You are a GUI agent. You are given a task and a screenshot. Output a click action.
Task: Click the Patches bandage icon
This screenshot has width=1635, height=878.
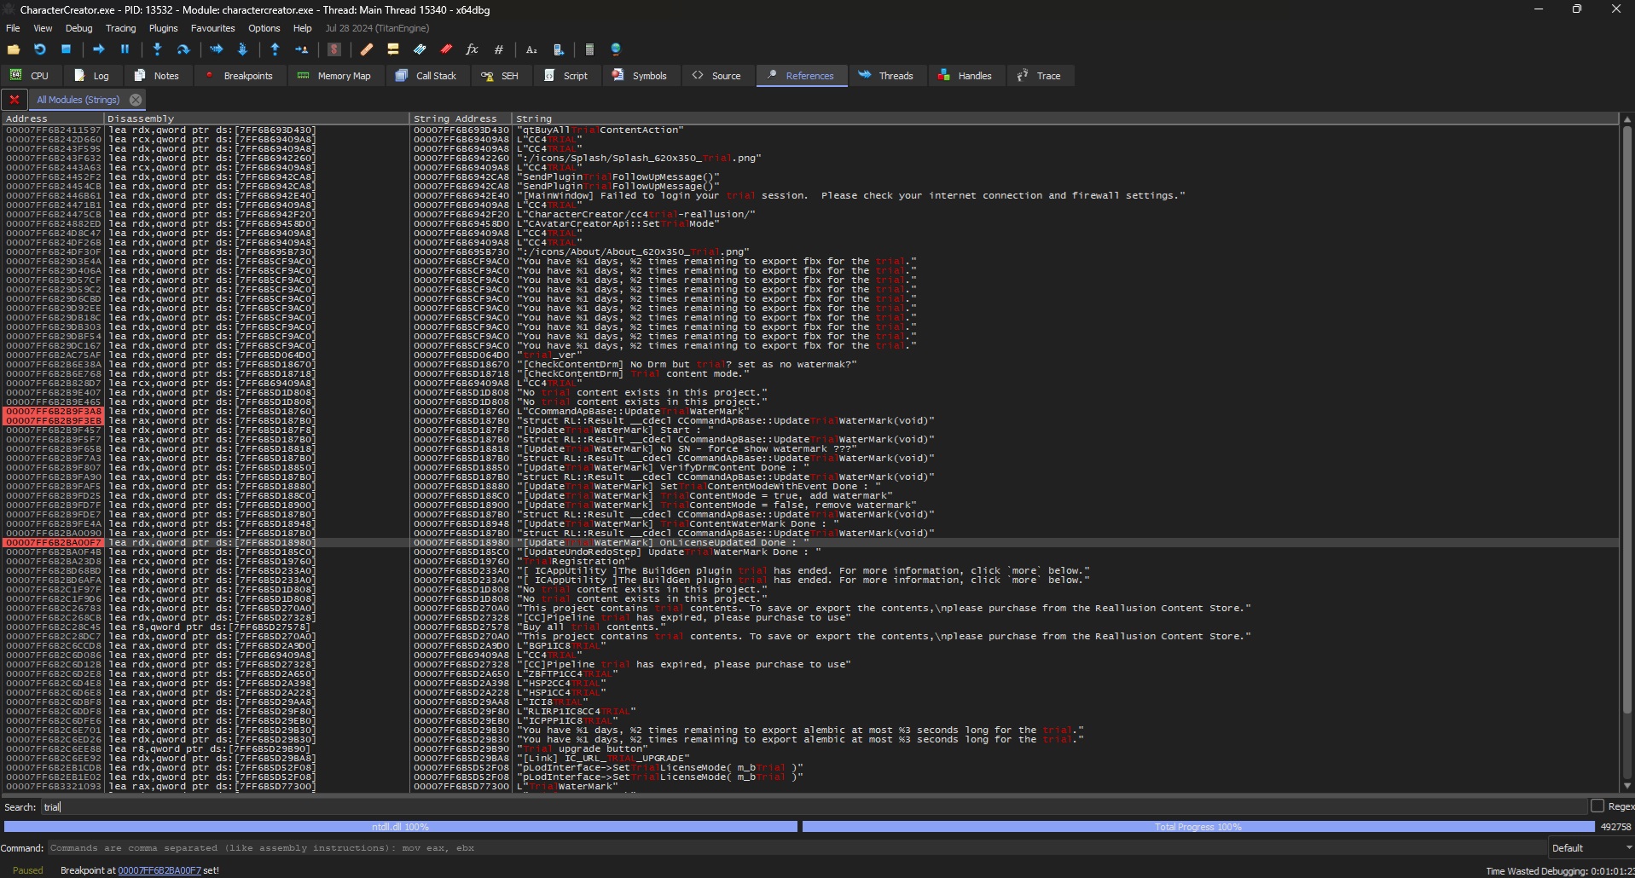point(366,49)
